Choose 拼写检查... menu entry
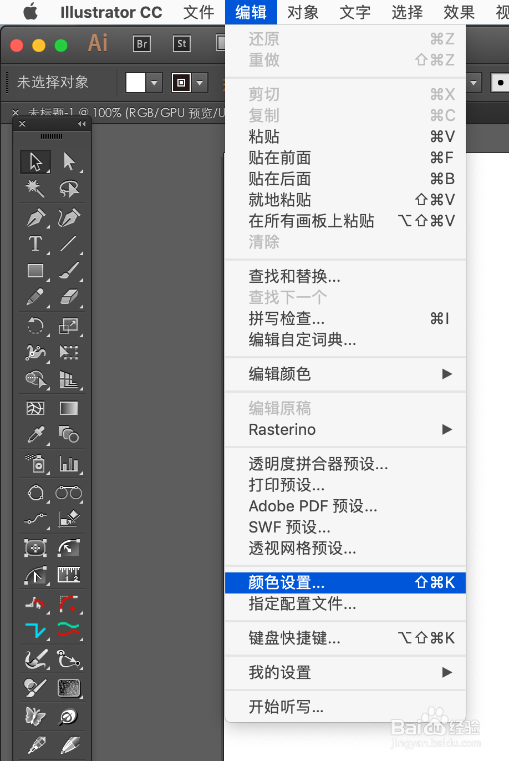This screenshot has height=761, width=509. (345, 318)
